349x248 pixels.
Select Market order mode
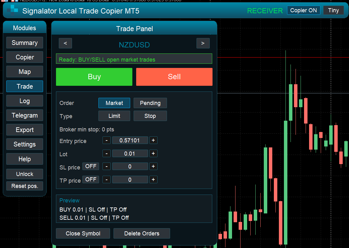pyautogui.click(x=114, y=103)
